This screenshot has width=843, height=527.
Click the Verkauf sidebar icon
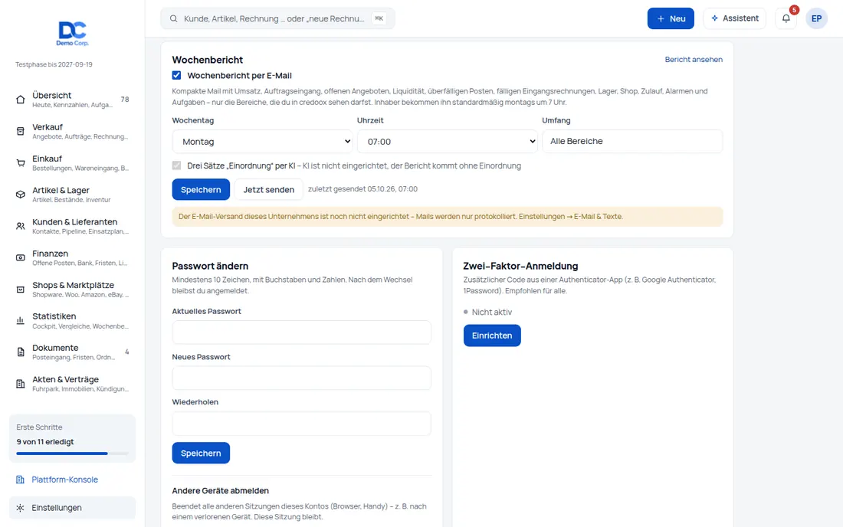[21, 131]
